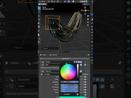The height and width of the screenshot is (98, 131).
Task: Switch color picker to HSV tab
Action: click(x=74, y=82)
